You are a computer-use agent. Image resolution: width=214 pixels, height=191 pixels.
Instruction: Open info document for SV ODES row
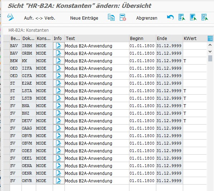(x=59, y=151)
